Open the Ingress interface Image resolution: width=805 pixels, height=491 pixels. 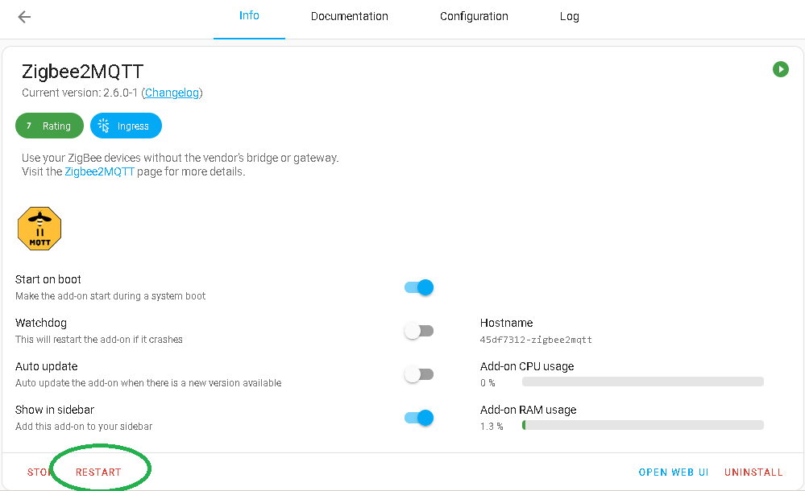(x=126, y=126)
